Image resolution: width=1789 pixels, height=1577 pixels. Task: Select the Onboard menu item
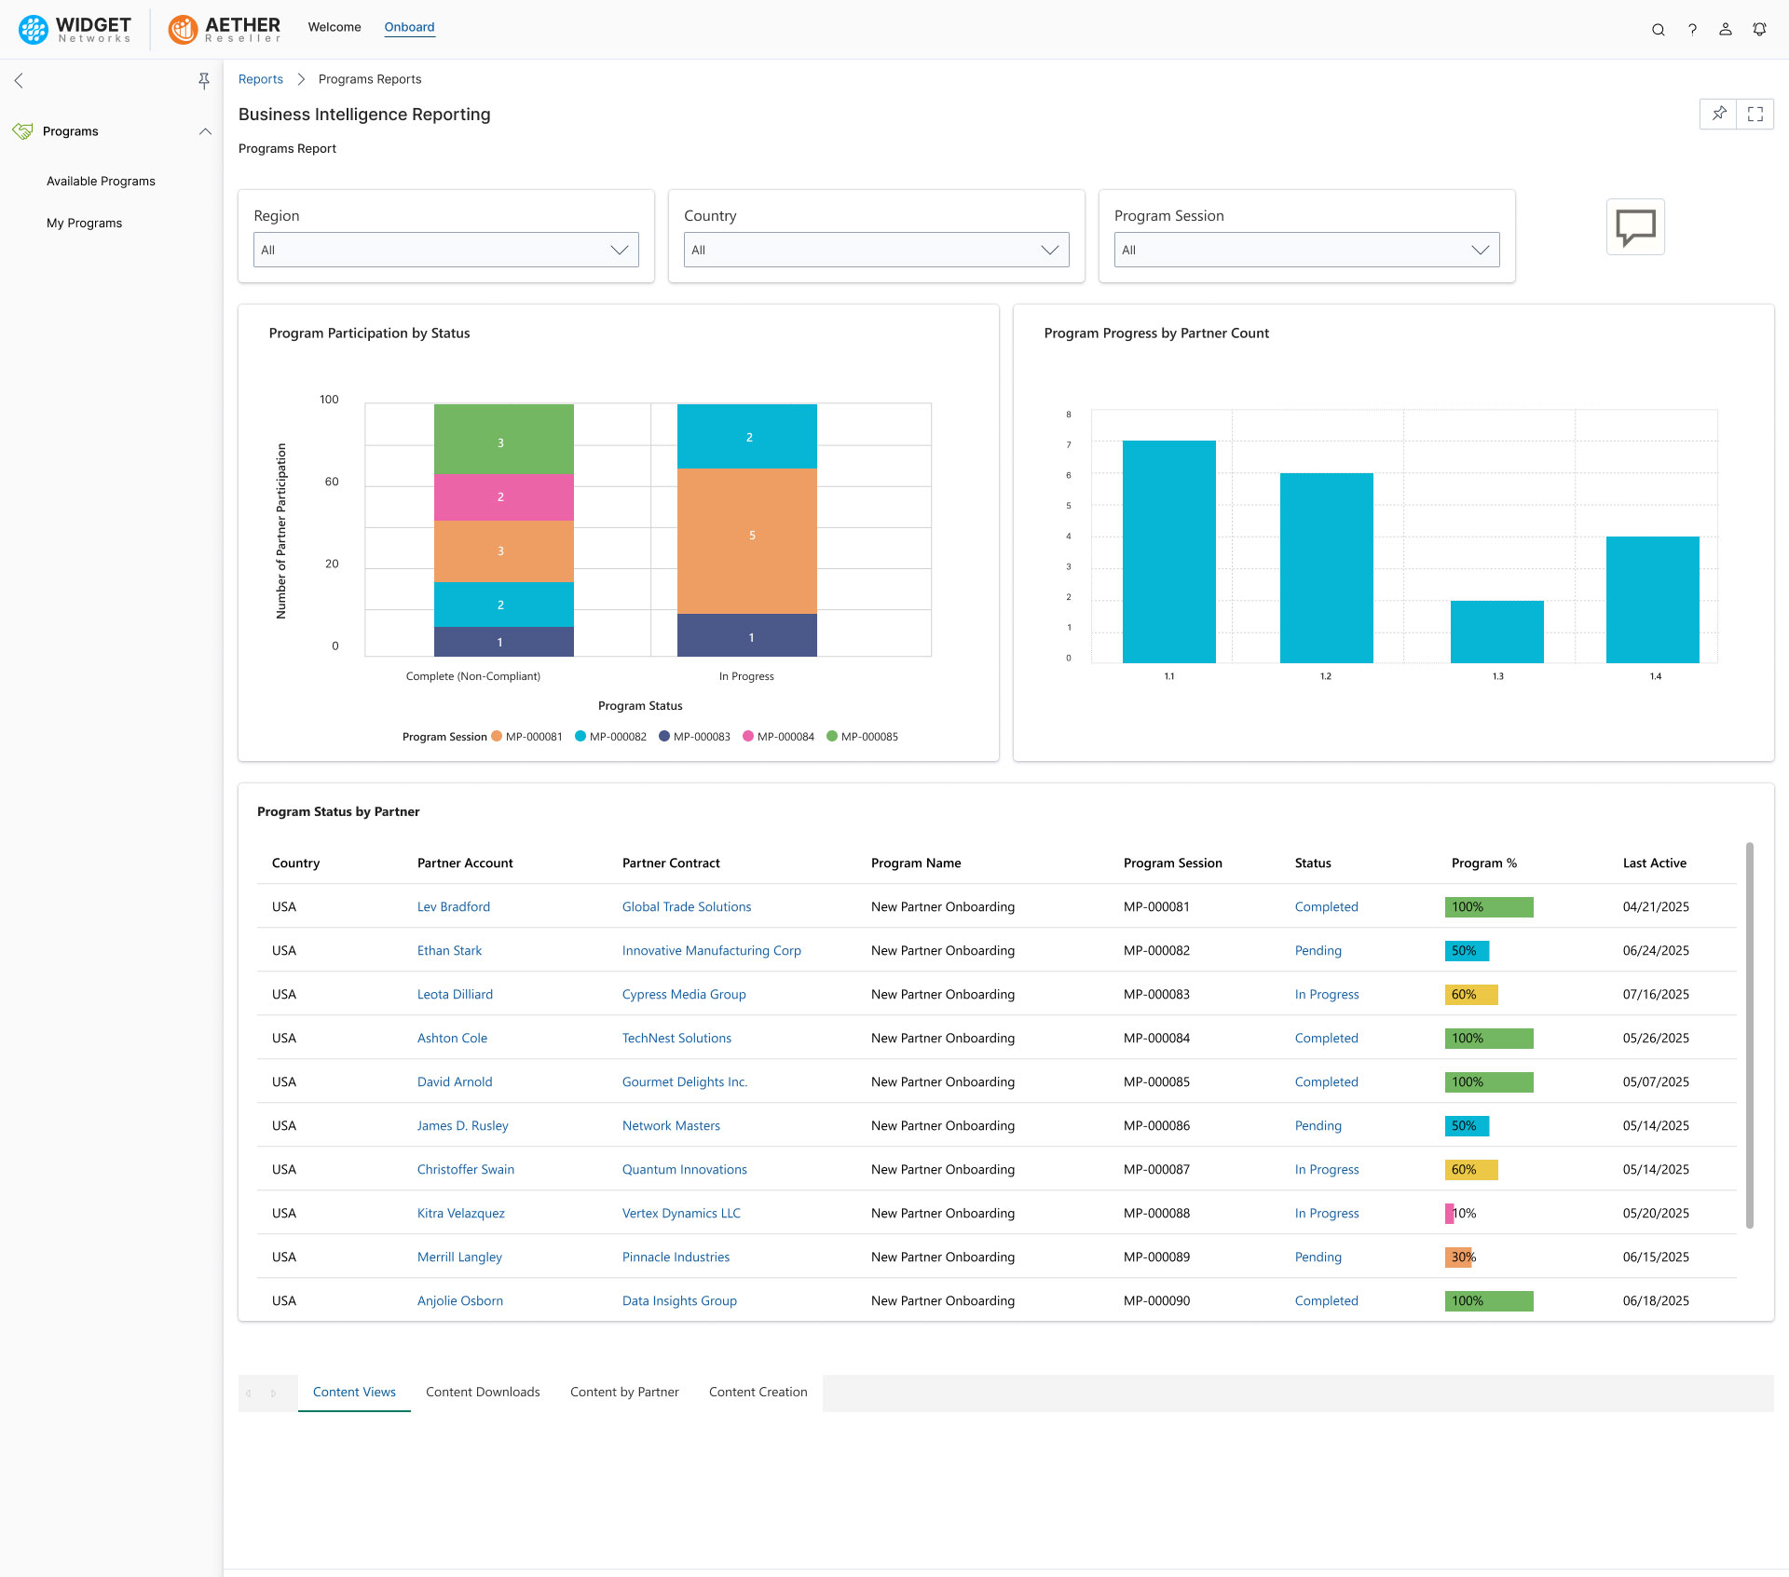coord(409,27)
